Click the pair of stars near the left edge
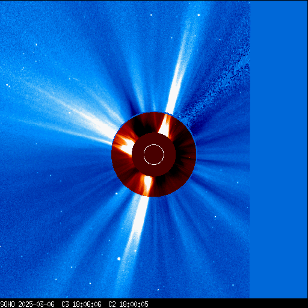The image size is (308, 308). (8, 85)
